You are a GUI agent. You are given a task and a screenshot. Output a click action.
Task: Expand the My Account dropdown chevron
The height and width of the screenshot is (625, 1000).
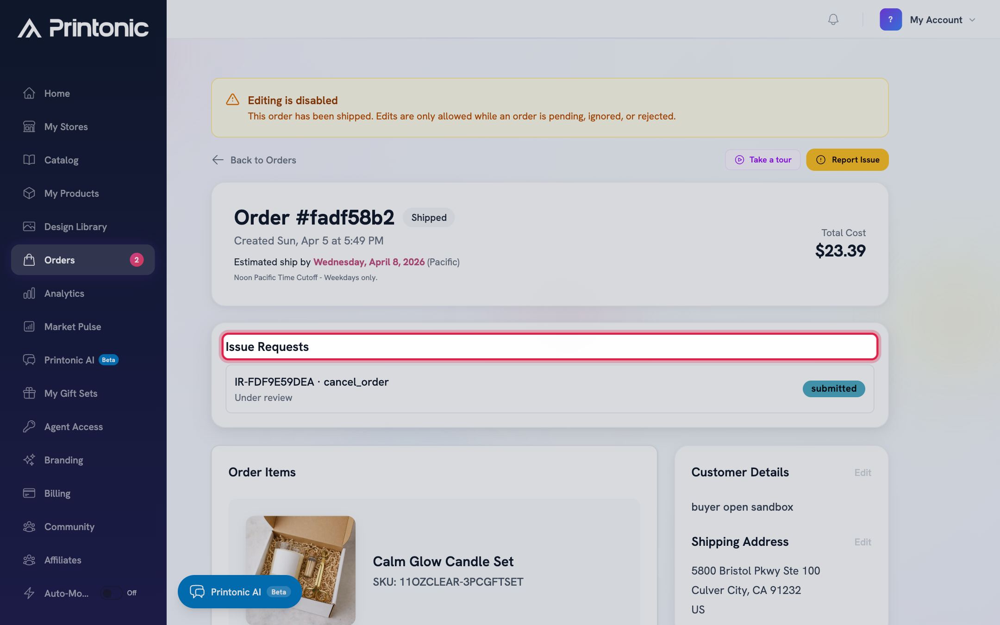[x=972, y=20]
